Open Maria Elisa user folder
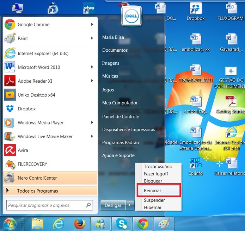 [x=113, y=37]
